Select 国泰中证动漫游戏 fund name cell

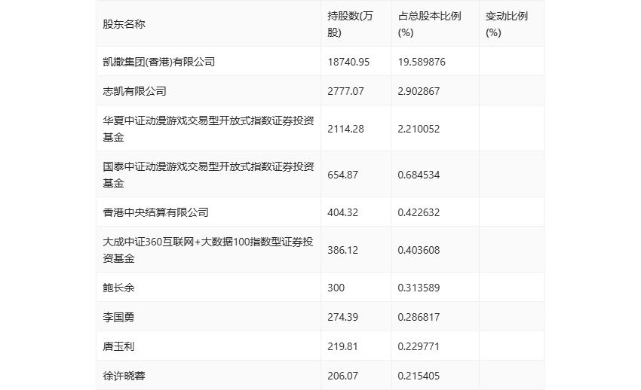208,175
